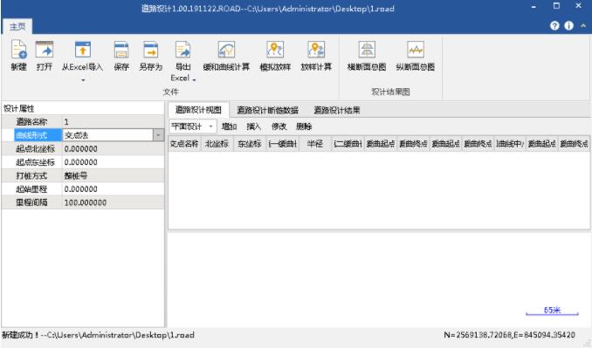592x348 pixels.
Task: Select the 主页 ribbon tab
Action: 17,27
